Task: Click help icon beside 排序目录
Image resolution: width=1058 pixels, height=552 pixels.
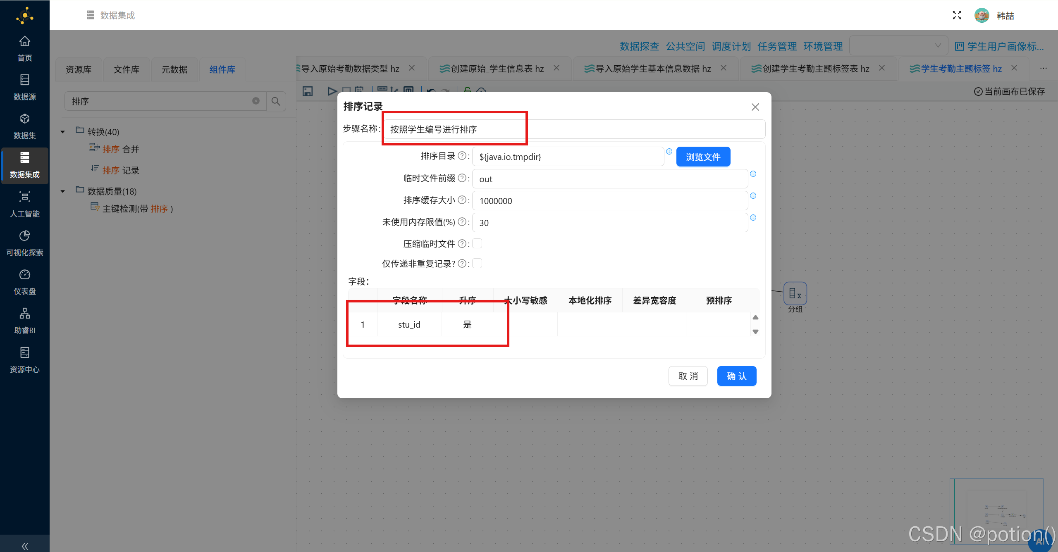Action: tap(462, 156)
